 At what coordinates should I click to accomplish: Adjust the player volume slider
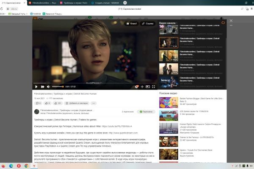pyautogui.click(x=58, y=87)
